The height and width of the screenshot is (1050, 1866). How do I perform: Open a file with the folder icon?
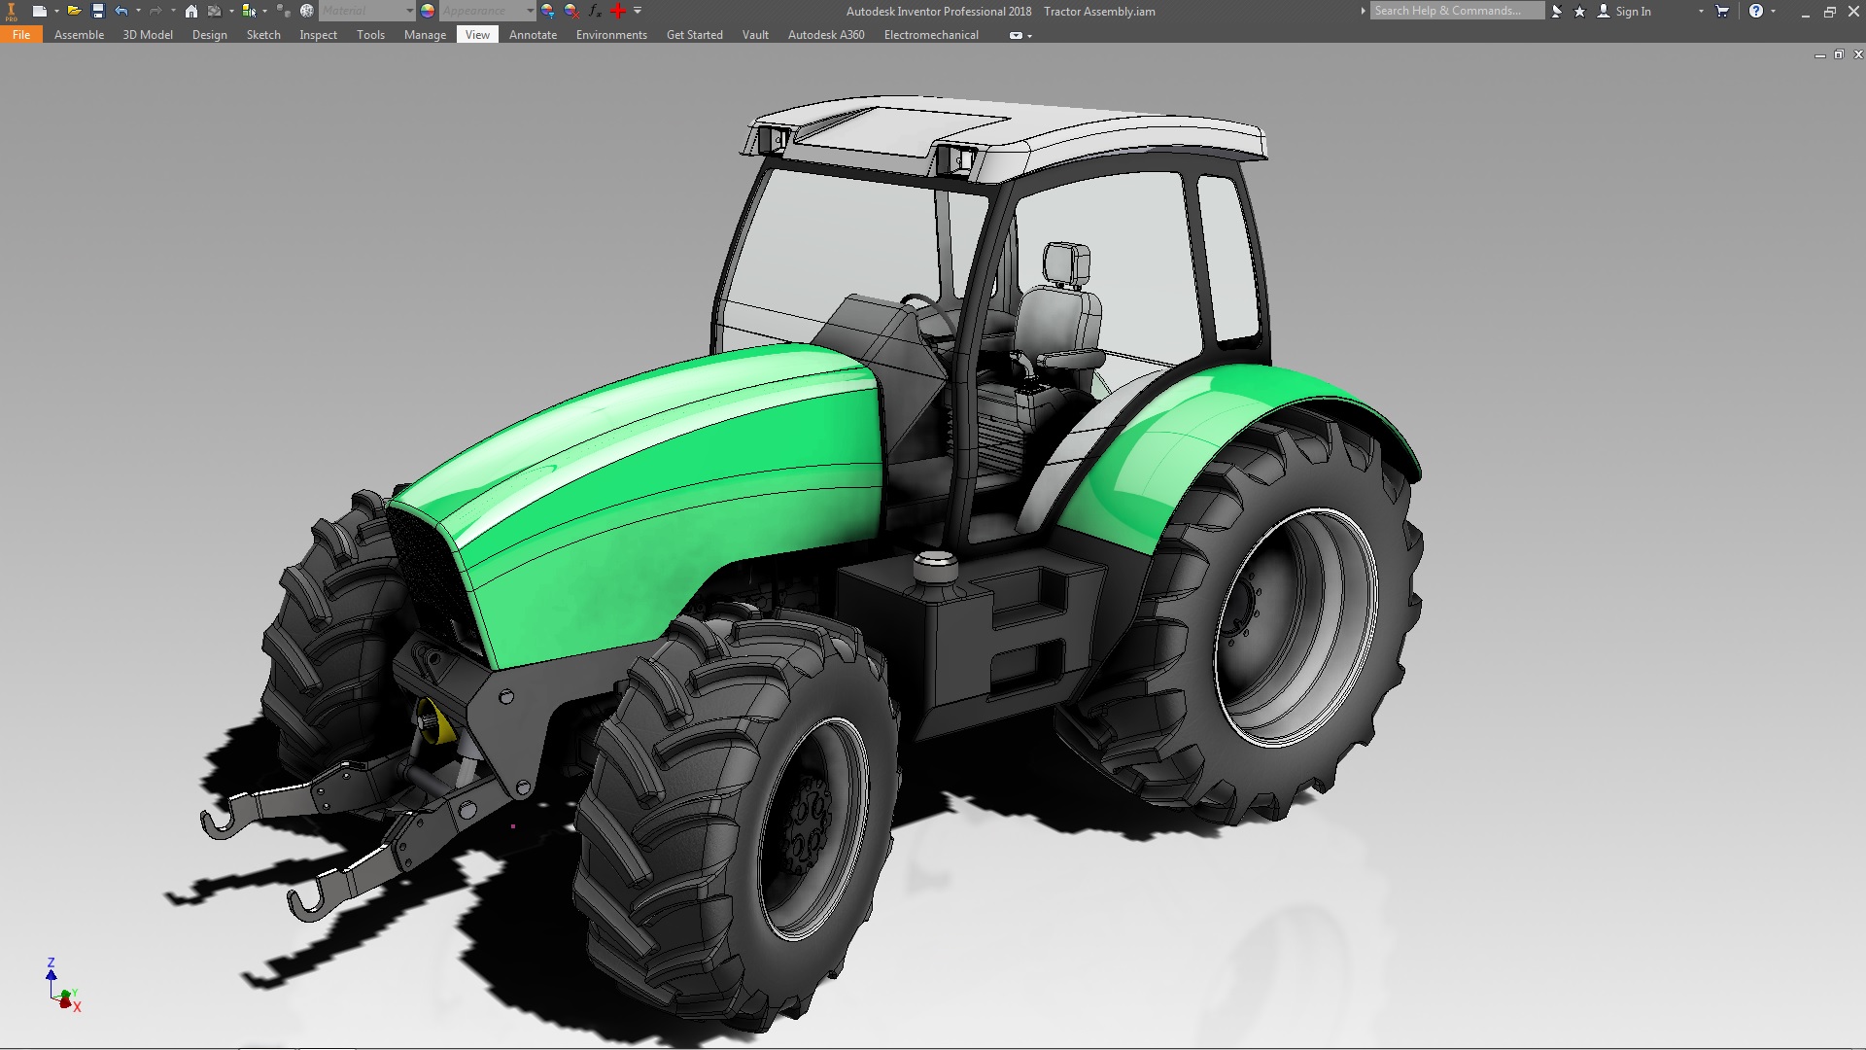(x=74, y=11)
